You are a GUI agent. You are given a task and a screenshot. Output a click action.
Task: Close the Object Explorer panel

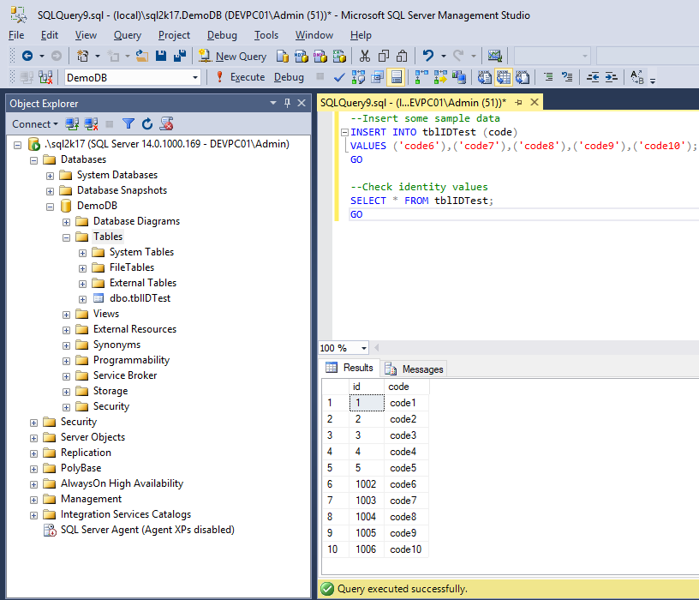pyautogui.click(x=302, y=103)
